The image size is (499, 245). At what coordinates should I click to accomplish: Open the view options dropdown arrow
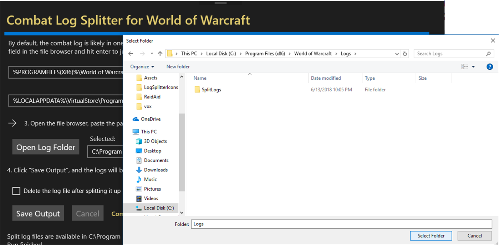(x=473, y=66)
